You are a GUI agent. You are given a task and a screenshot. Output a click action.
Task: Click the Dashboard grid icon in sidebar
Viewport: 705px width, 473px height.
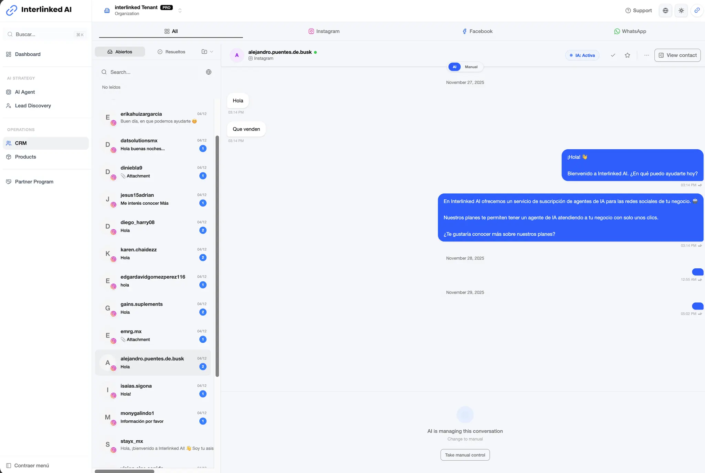[9, 54]
